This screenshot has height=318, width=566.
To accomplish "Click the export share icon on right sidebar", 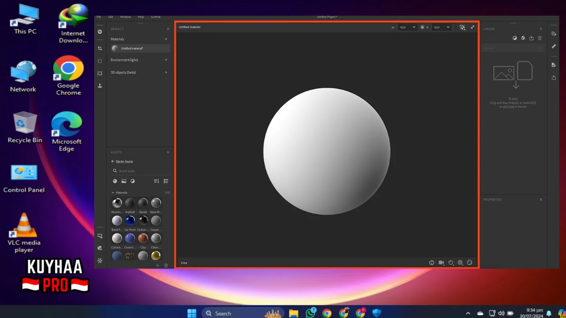I will tap(554, 78).
